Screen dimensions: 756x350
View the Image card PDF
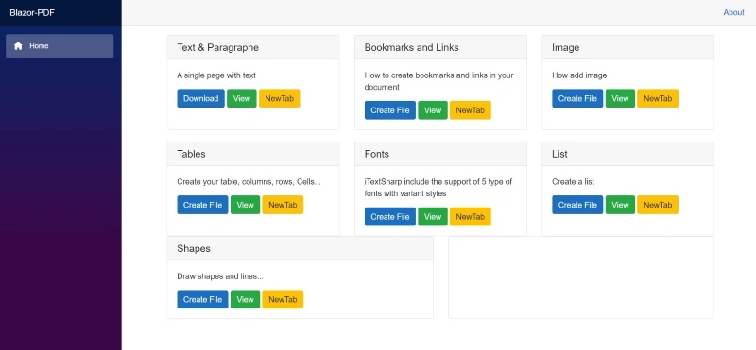pos(620,98)
